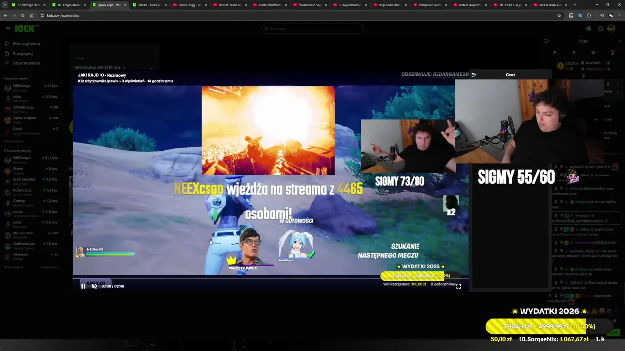Open recommended channel Franio
This screenshot has height=351, width=625.
[x=31, y=171]
